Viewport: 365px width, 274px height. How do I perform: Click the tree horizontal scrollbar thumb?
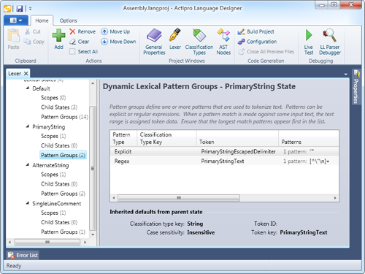click(x=47, y=242)
